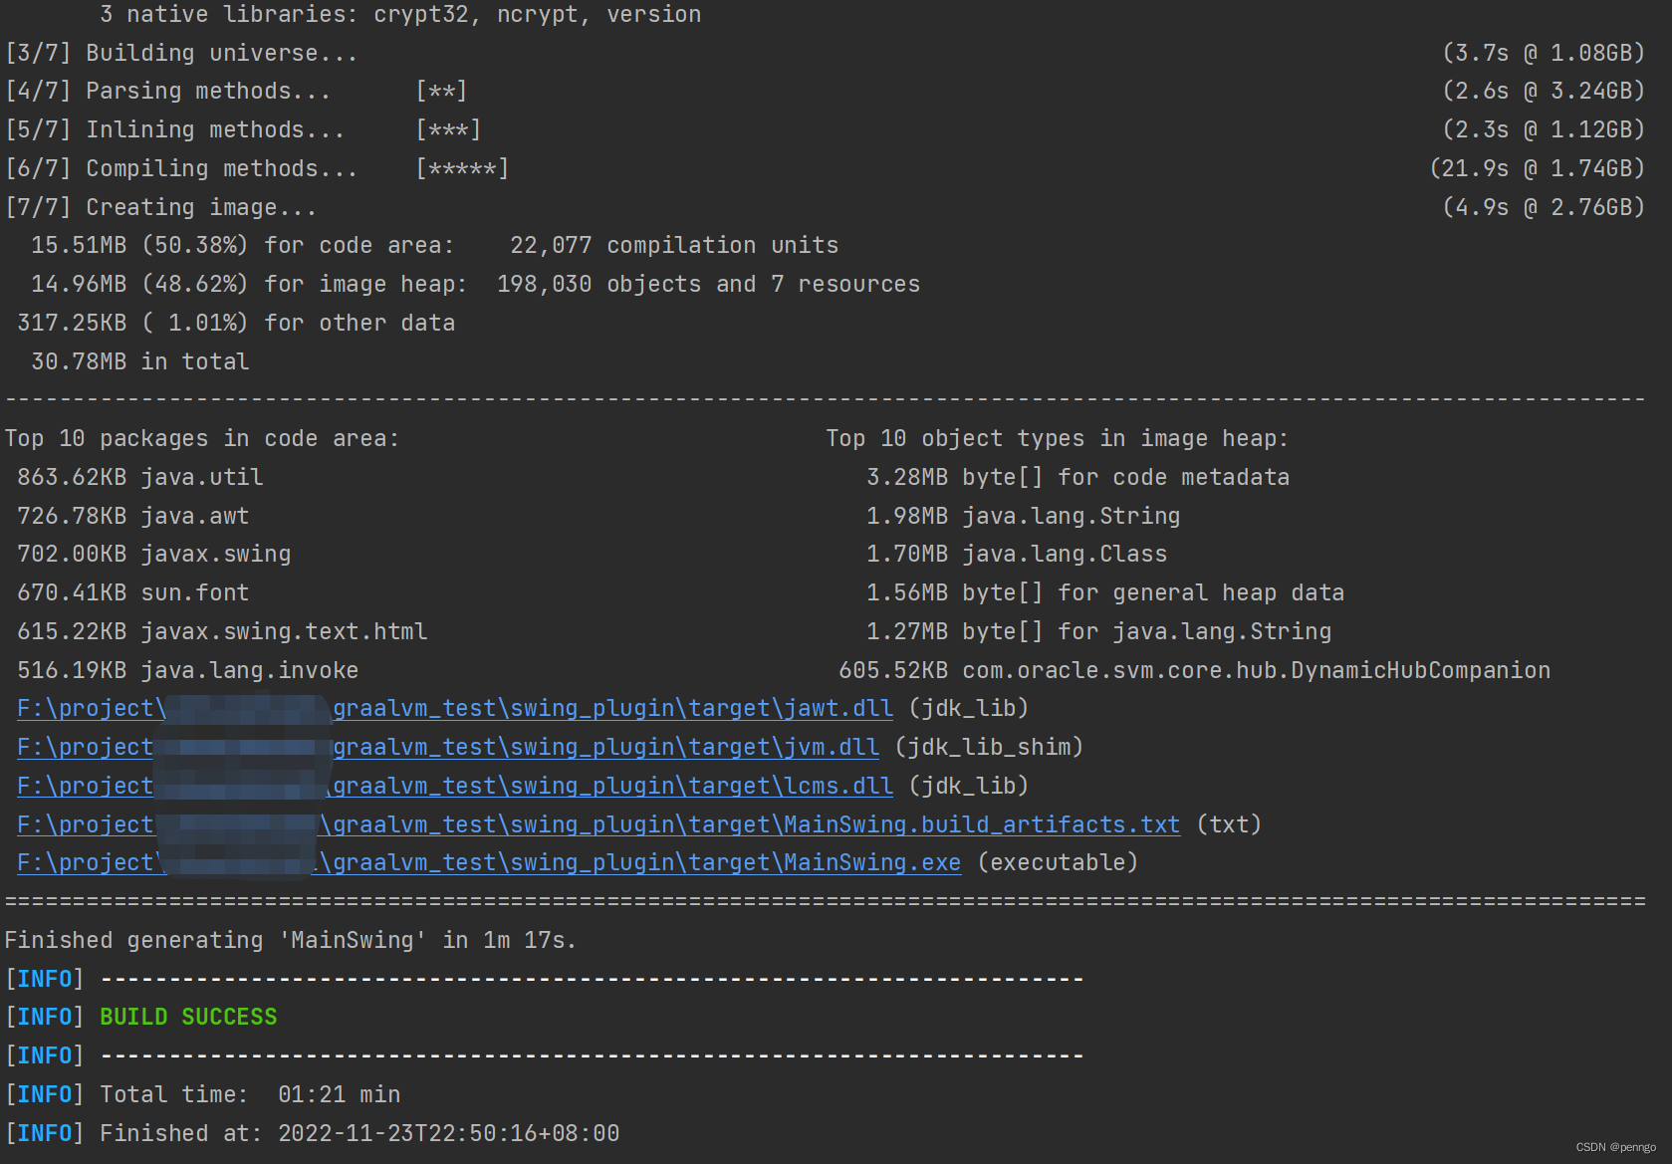Click the '(txt)' label after build_artifacts.txt
1672x1164 pixels.
tap(1229, 824)
